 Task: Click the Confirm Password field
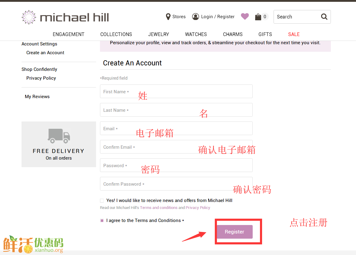pyautogui.click(x=176, y=184)
